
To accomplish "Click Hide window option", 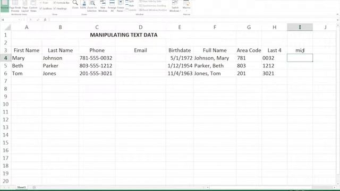I will (130, 6).
